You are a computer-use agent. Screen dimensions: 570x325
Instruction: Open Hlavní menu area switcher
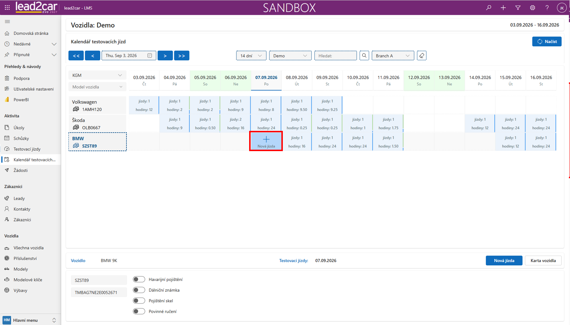pyautogui.click(x=30, y=320)
